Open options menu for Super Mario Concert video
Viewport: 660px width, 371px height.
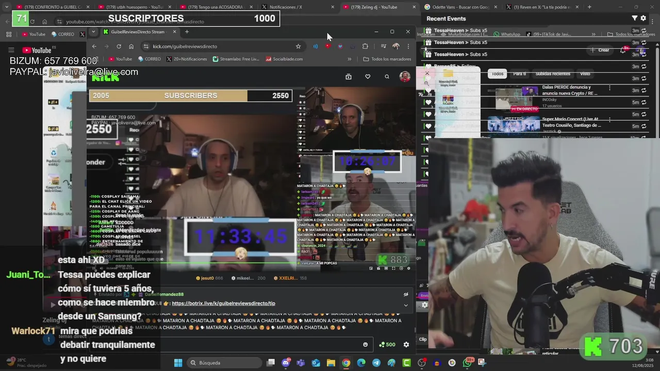point(609,120)
